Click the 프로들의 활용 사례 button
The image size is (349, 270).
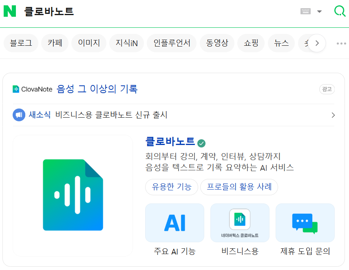pyautogui.click(x=239, y=187)
